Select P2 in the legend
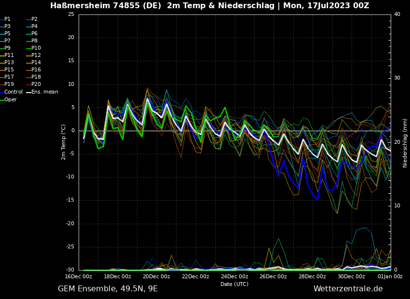This screenshot has height=299, width=410. (34, 19)
